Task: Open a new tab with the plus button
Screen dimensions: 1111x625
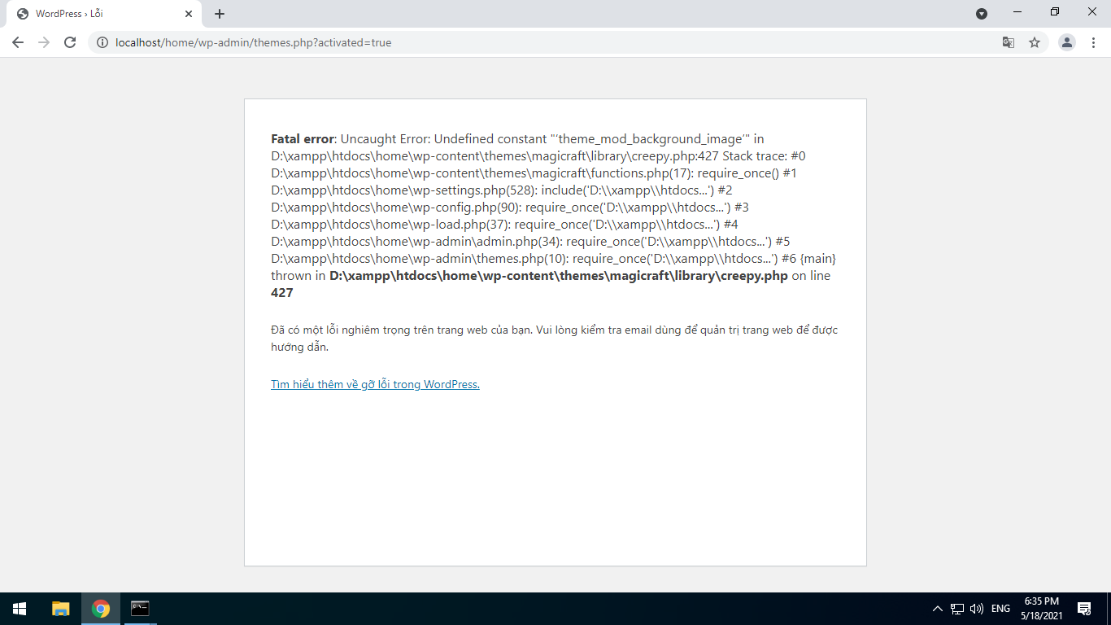Action: (220, 14)
